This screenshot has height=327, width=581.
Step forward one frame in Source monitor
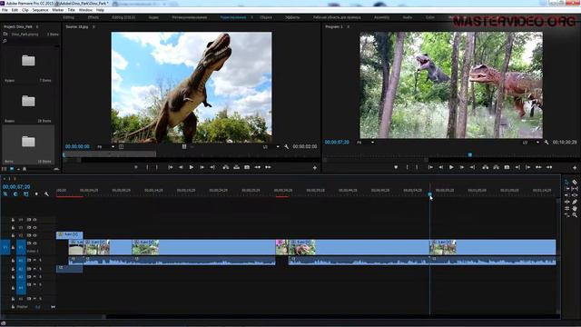tap(202, 167)
